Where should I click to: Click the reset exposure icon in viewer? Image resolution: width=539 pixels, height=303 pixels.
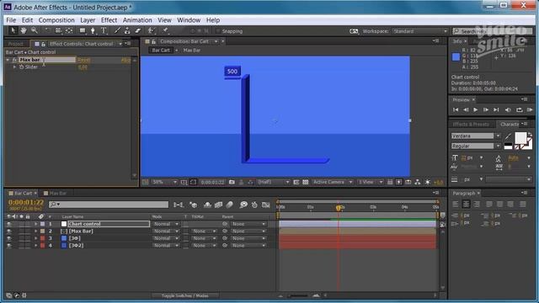(x=428, y=182)
